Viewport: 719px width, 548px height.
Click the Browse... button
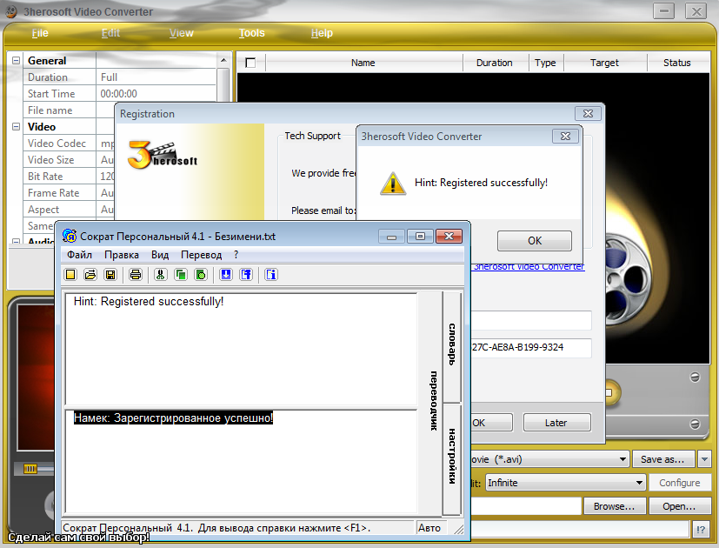pos(614,506)
